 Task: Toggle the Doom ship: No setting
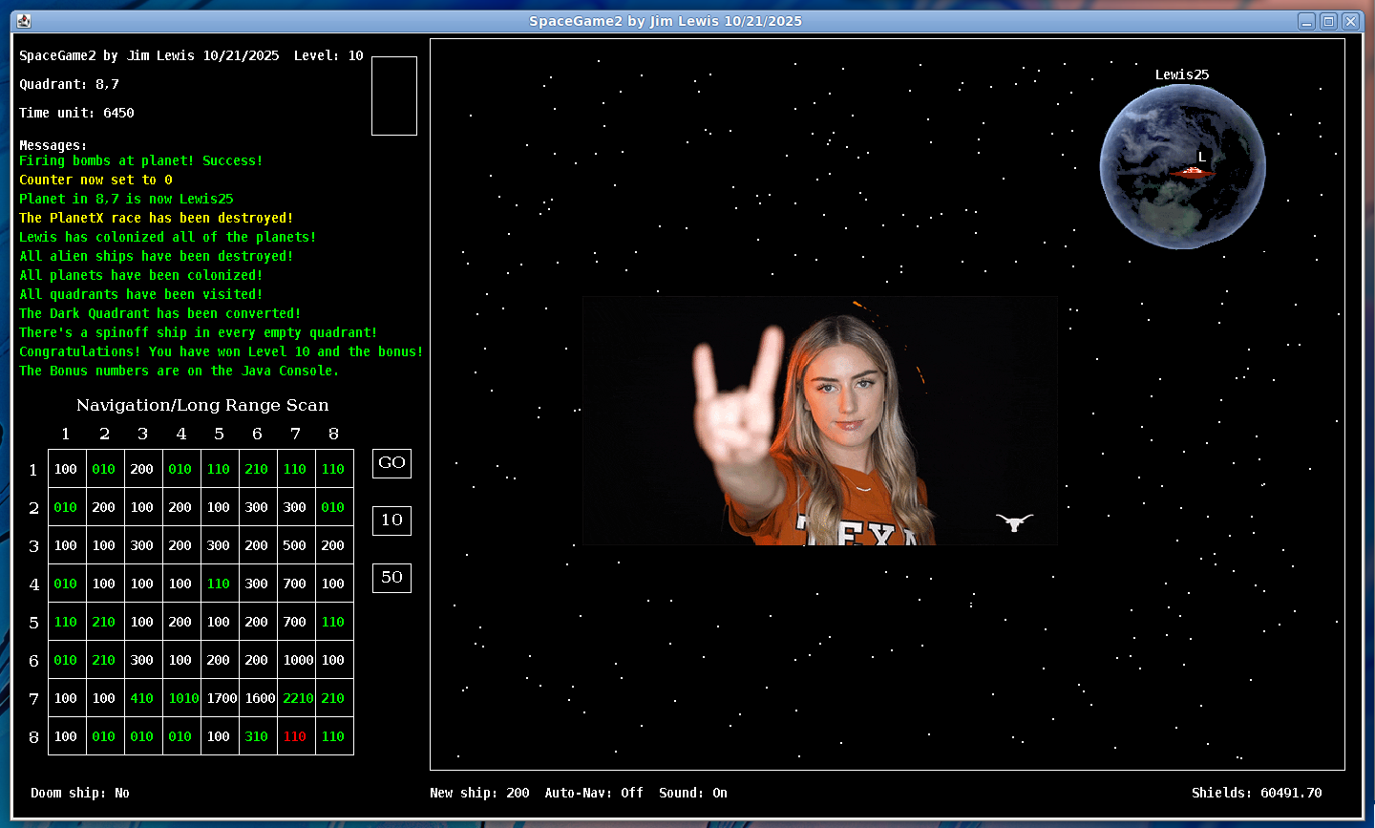[79, 793]
